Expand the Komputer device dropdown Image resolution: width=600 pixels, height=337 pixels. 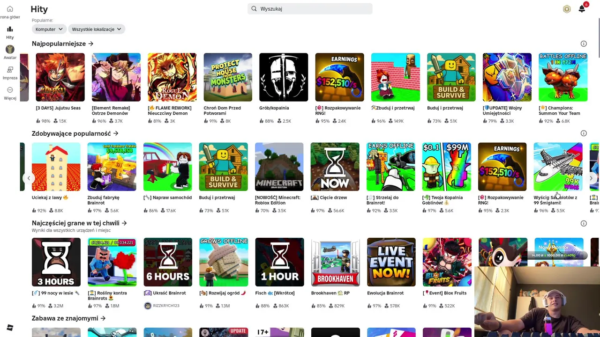tap(49, 29)
